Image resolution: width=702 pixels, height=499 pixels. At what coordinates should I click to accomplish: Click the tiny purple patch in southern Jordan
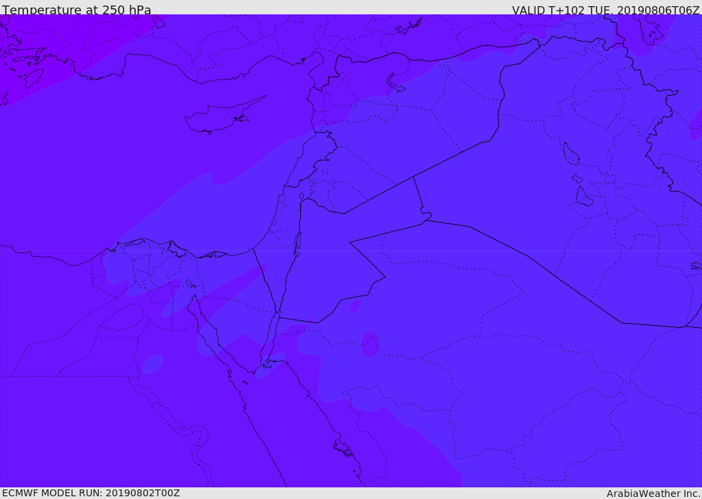pyautogui.click(x=355, y=306)
